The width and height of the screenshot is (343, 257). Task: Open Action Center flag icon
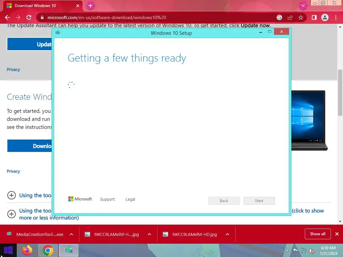click(x=295, y=251)
